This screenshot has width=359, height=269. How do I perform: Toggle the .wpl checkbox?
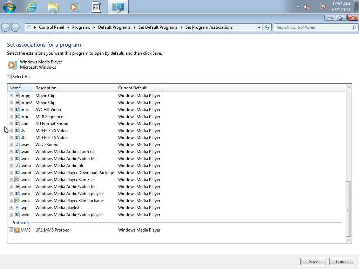11,207
